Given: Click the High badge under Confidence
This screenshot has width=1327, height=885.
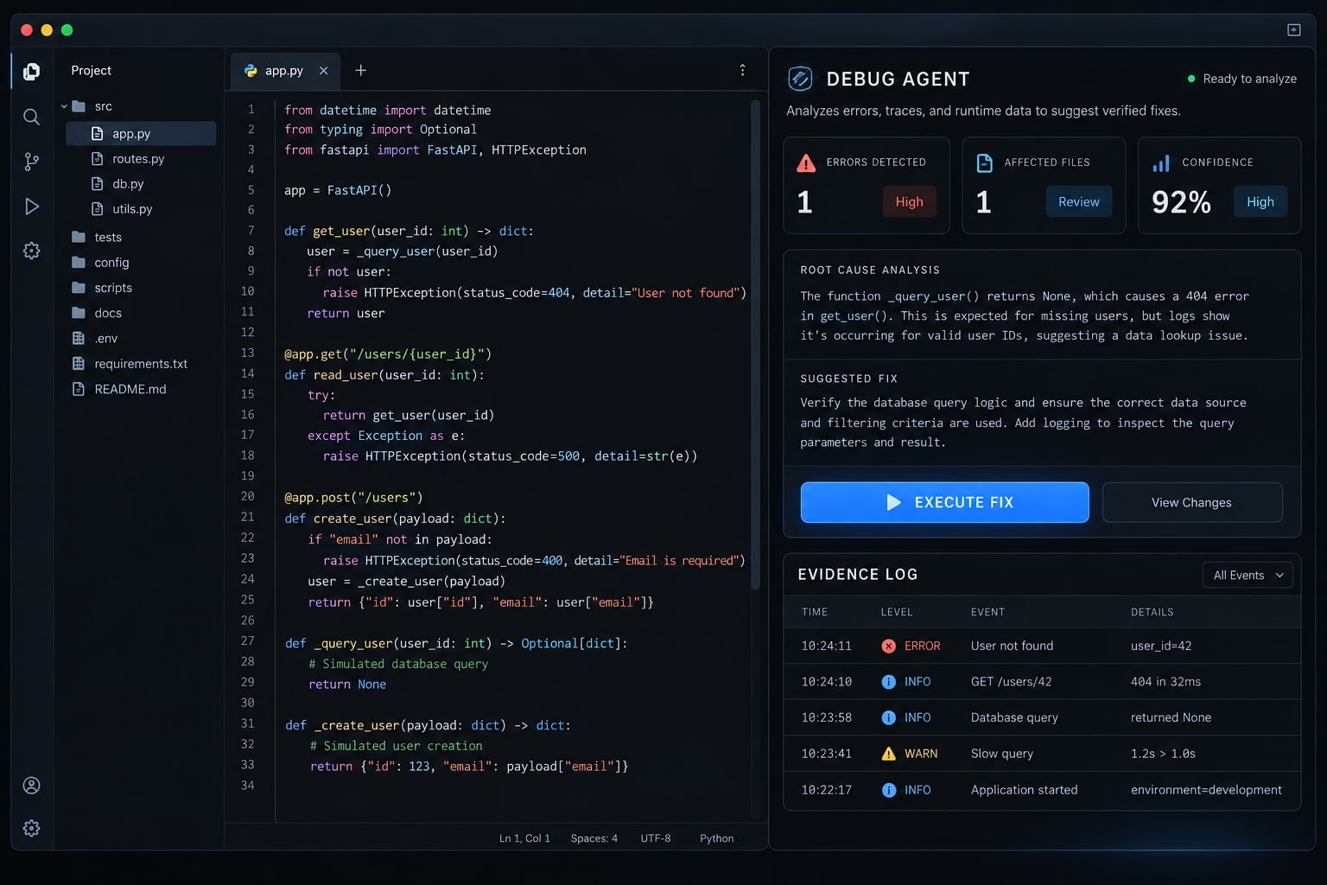Looking at the screenshot, I should point(1260,201).
